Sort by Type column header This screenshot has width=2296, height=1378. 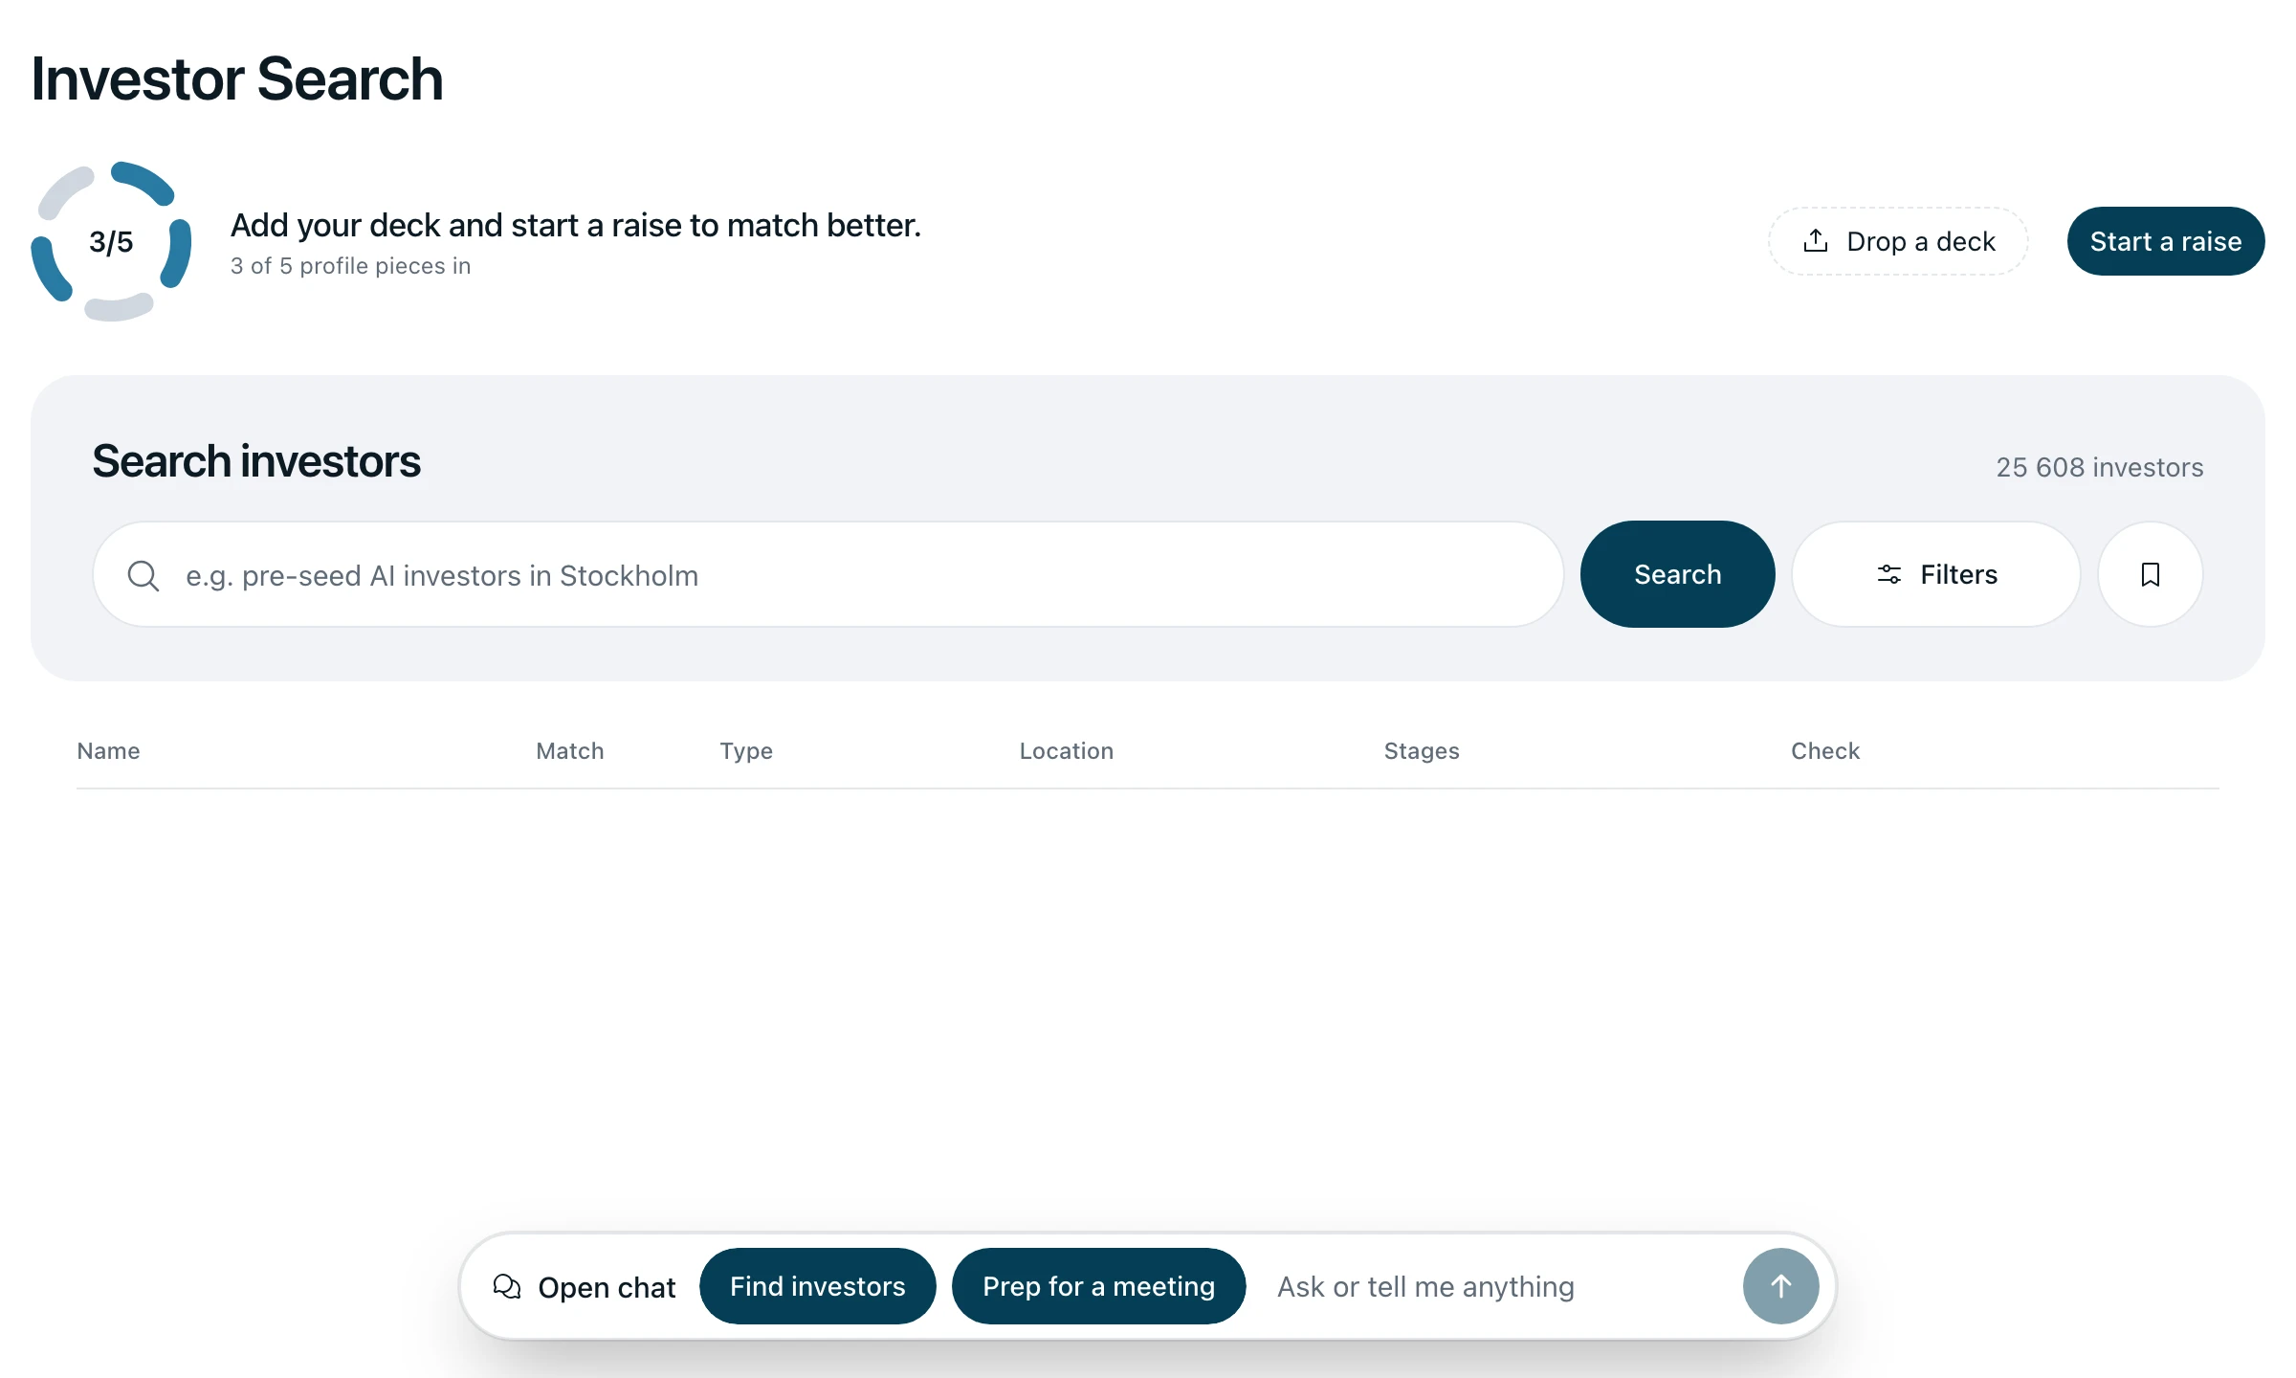746,751
